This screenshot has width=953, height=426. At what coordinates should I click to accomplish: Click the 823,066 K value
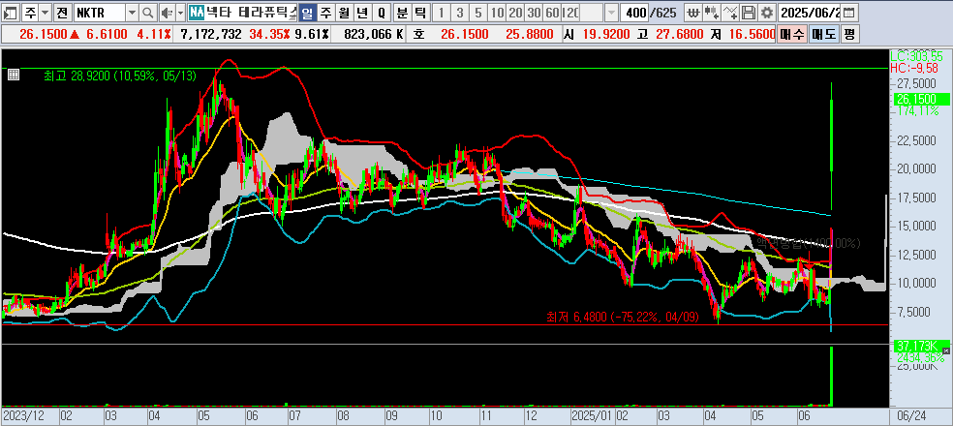(x=373, y=35)
